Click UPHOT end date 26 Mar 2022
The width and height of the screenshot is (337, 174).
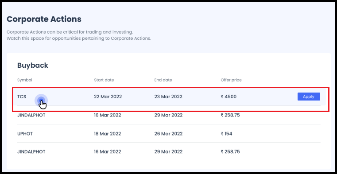[x=168, y=134]
